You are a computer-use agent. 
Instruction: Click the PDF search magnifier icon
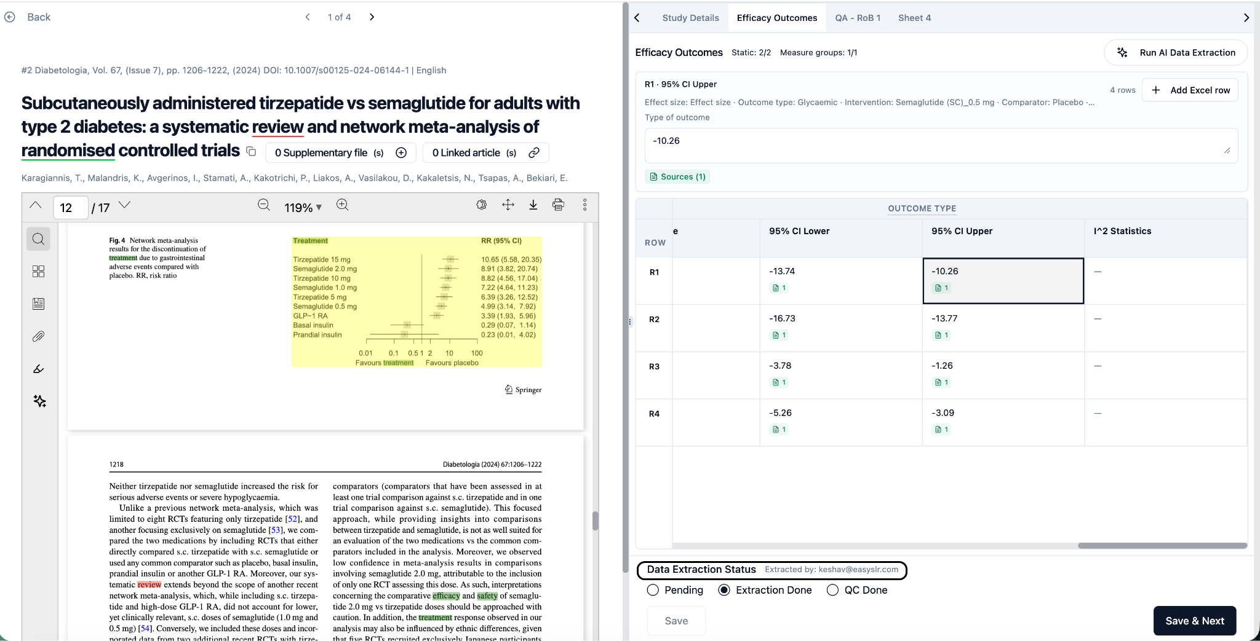click(x=38, y=239)
